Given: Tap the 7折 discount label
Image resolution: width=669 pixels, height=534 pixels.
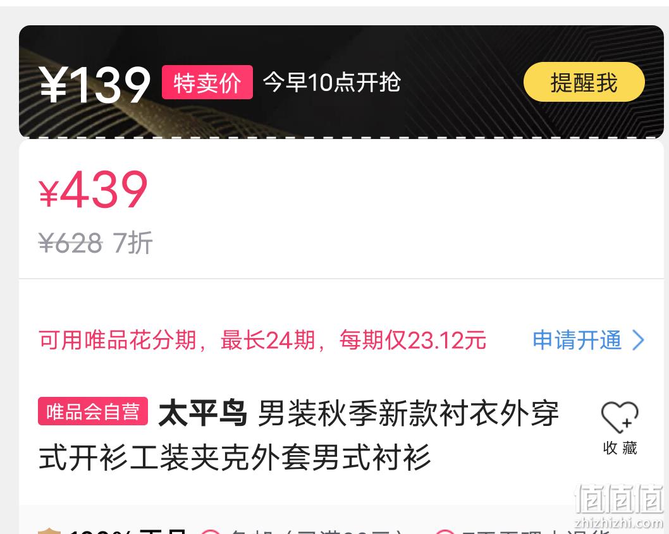Looking at the screenshot, I should point(133,243).
